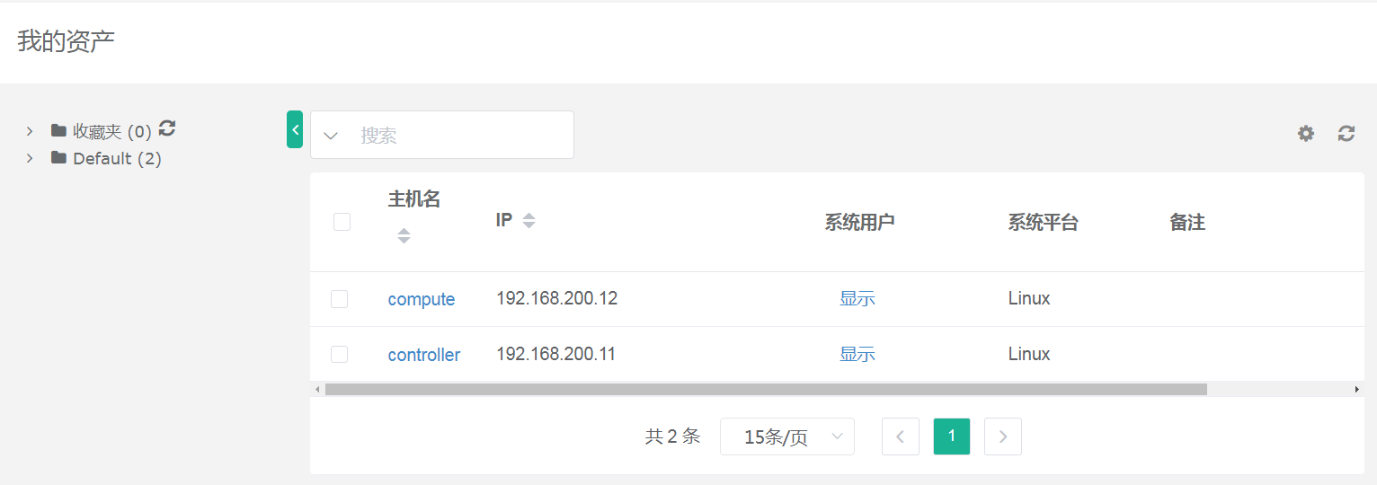Refresh the asset table list

1346,133
